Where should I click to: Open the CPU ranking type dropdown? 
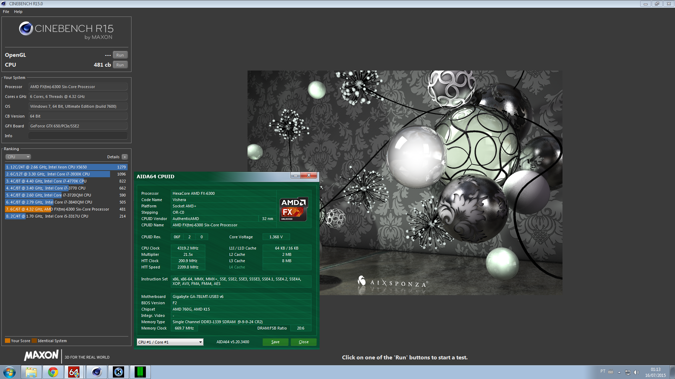click(x=18, y=157)
